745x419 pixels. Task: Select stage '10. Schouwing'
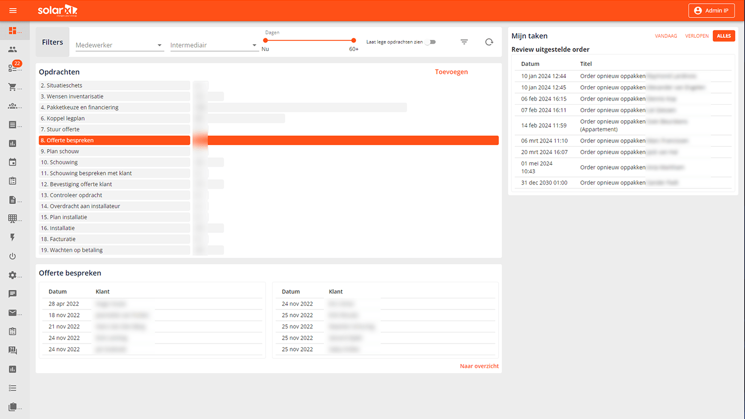coord(114,162)
